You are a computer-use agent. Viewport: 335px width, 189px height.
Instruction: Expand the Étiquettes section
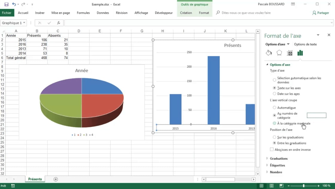click(x=267, y=165)
